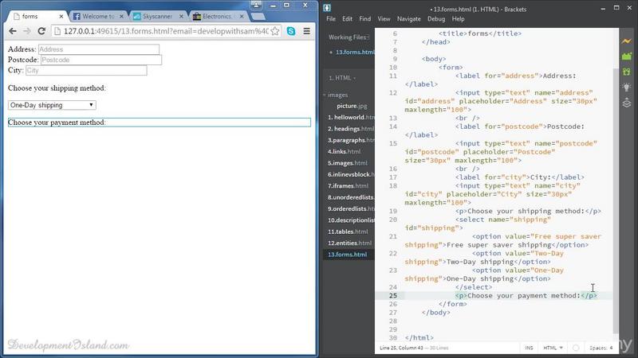Open 12.entities.html file
The height and width of the screenshot is (358, 638).
click(x=349, y=243)
